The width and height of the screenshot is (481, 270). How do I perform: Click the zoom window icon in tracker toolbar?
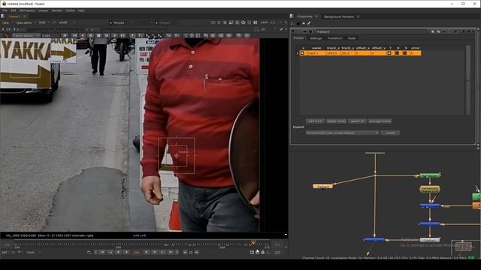[x=239, y=35]
